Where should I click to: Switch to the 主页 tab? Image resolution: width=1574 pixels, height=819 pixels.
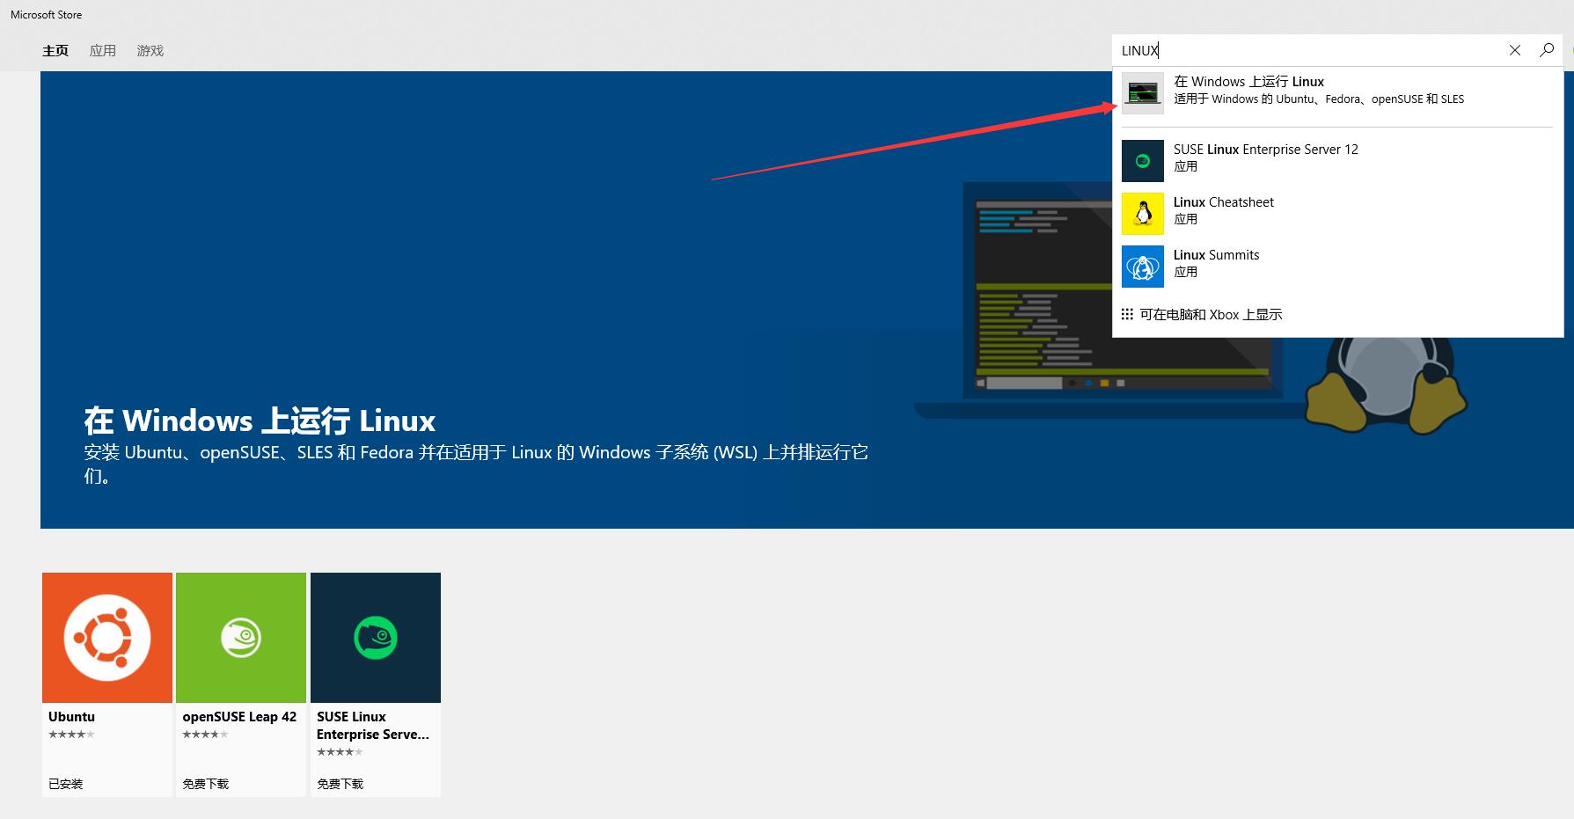(55, 51)
